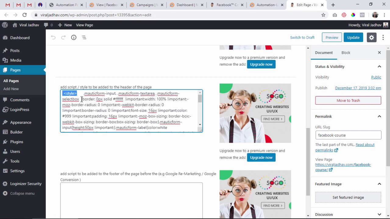This screenshot has width=390, height=219.
Task: Click the footer script textarea
Action: point(132,201)
